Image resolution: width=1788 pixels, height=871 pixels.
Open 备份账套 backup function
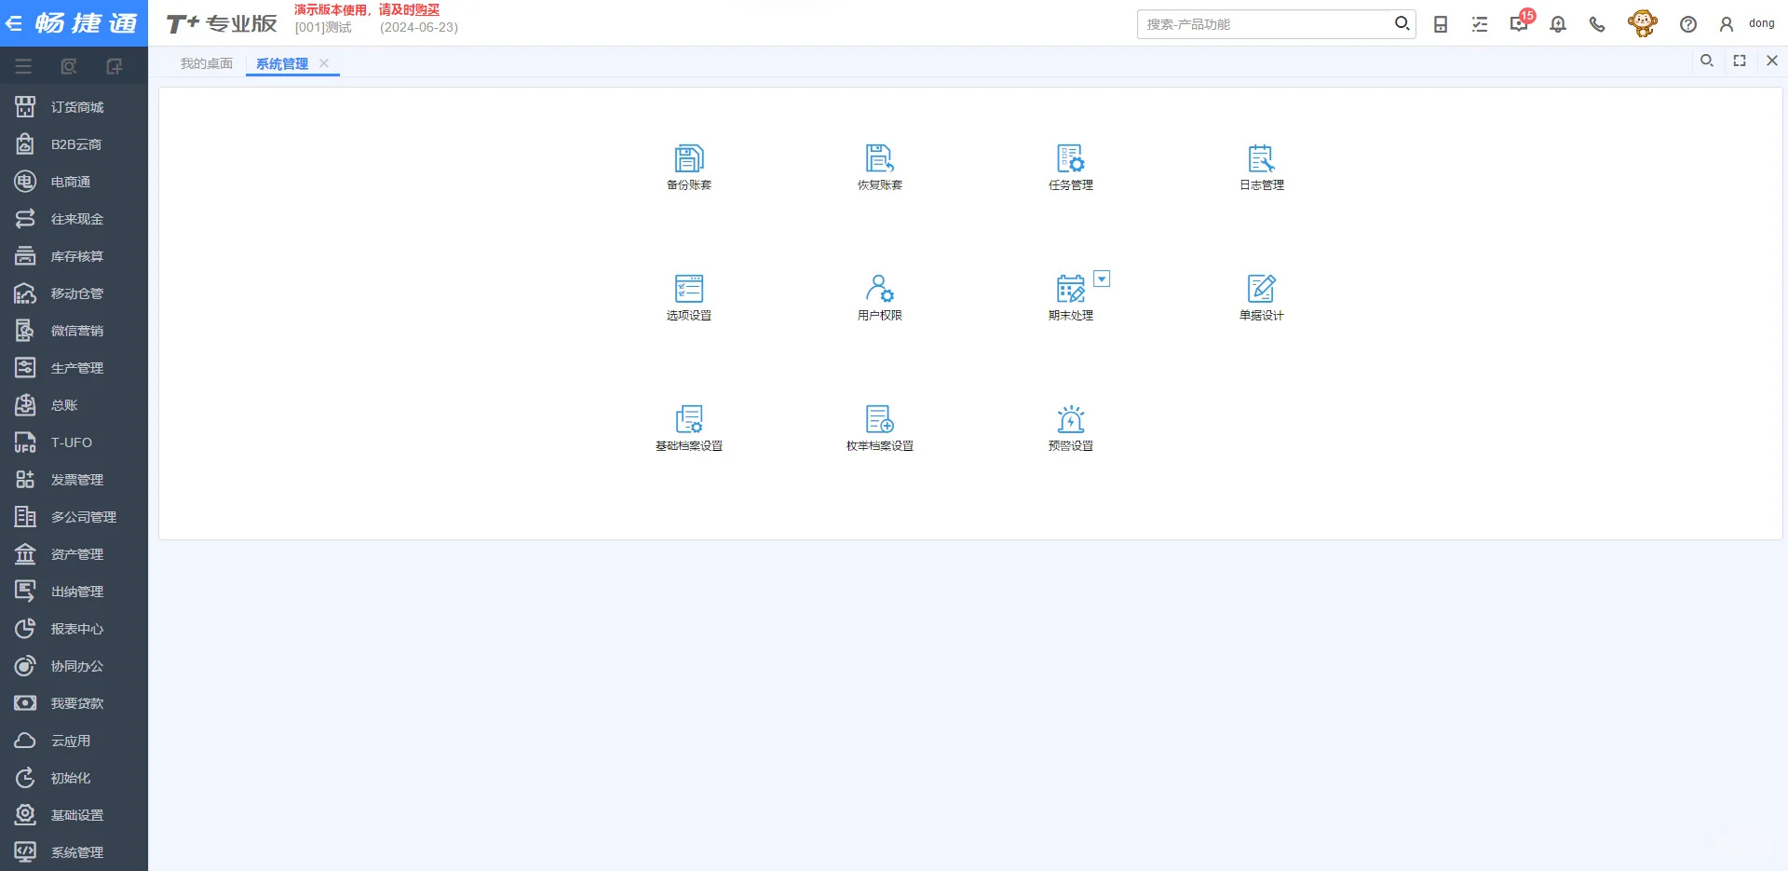[689, 168]
